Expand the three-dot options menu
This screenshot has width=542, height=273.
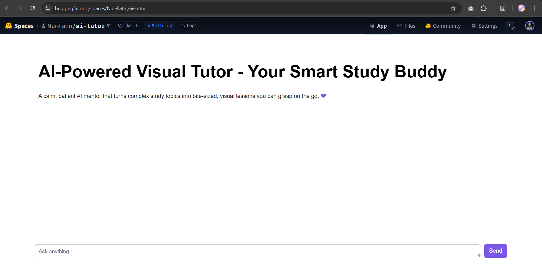tap(510, 26)
